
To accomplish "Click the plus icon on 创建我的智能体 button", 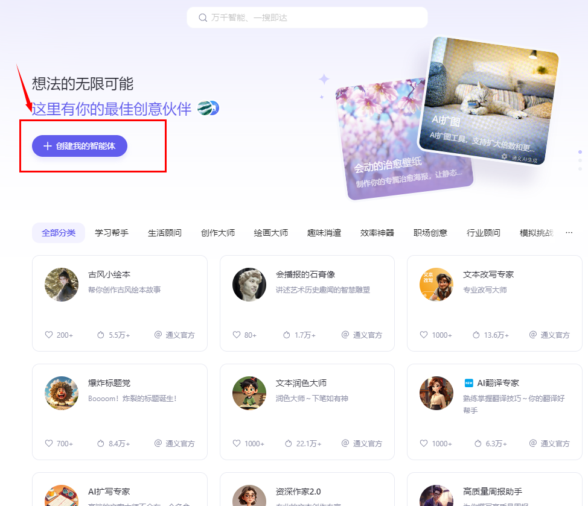I will [47, 145].
